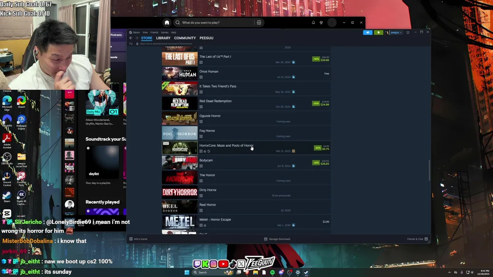Open Oguzok Horror search result

click(246, 118)
